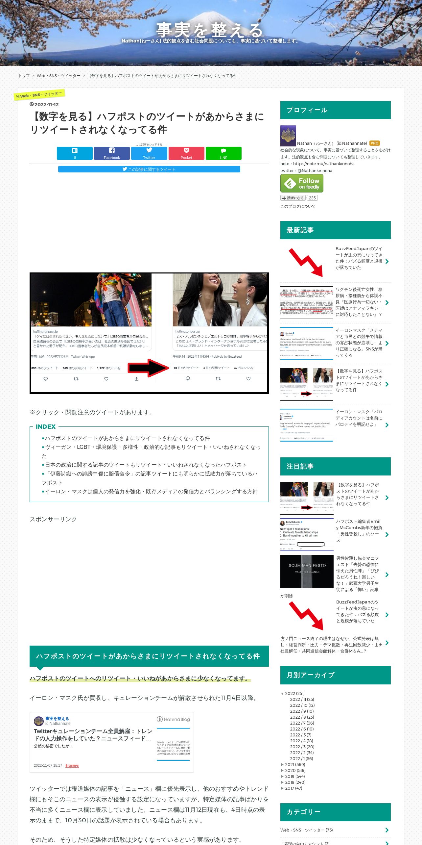This screenshot has height=845, width=422.
Task: Expand the 2019 (544) archive year
Action: (282, 777)
